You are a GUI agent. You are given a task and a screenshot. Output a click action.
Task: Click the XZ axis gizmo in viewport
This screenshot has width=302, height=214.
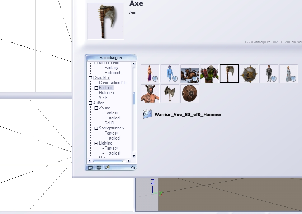click(157, 187)
